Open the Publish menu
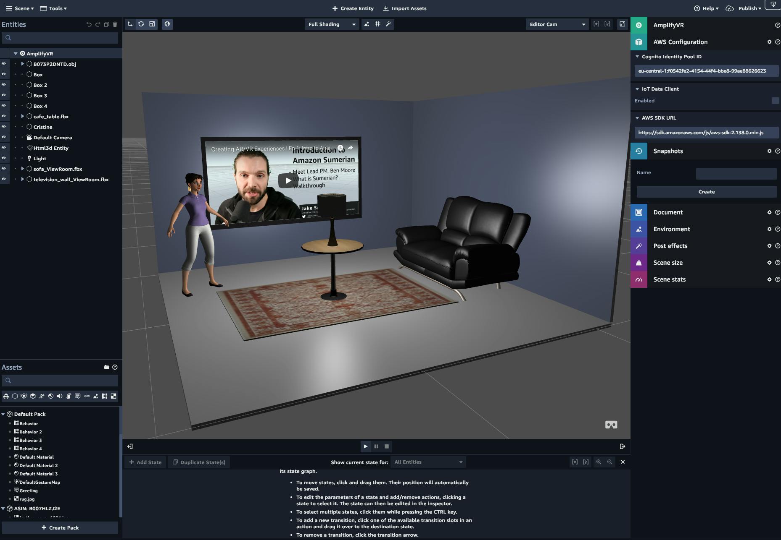This screenshot has width=781, height=540. pyautogui.click(x=748, y=8)
